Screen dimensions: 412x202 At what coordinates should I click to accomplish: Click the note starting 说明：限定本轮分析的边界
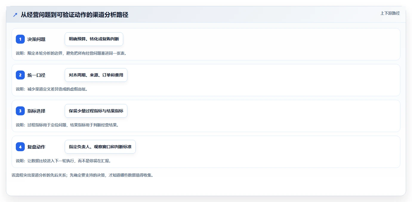click(71, 53)
